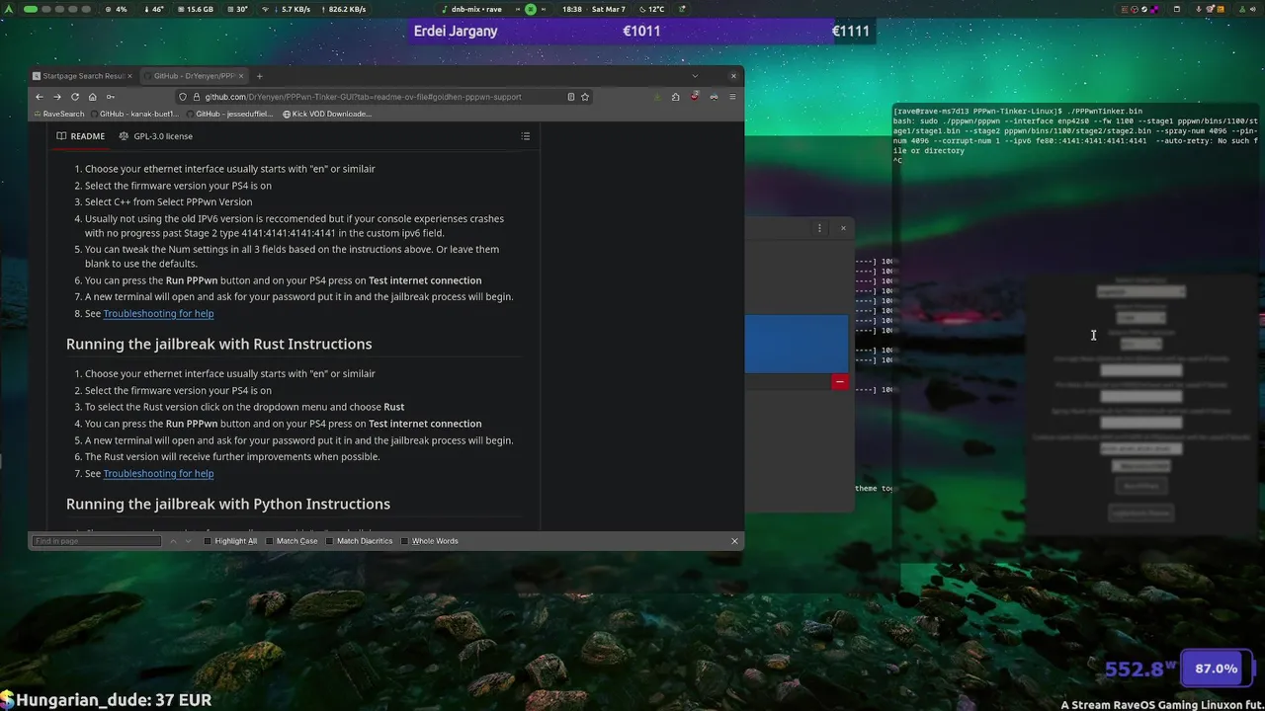Click the custom IPv6 field in PPPwn Tinker
This screenshot has width=1265, height=711.
tap(1141, 448)
